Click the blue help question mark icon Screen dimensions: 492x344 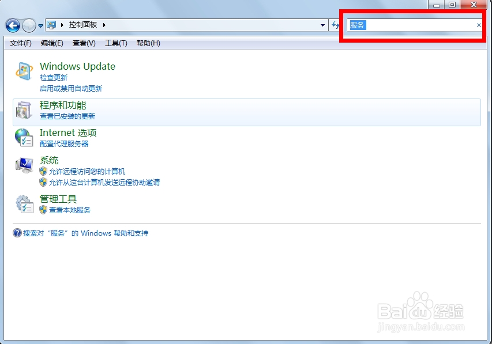tap(17, 233)
